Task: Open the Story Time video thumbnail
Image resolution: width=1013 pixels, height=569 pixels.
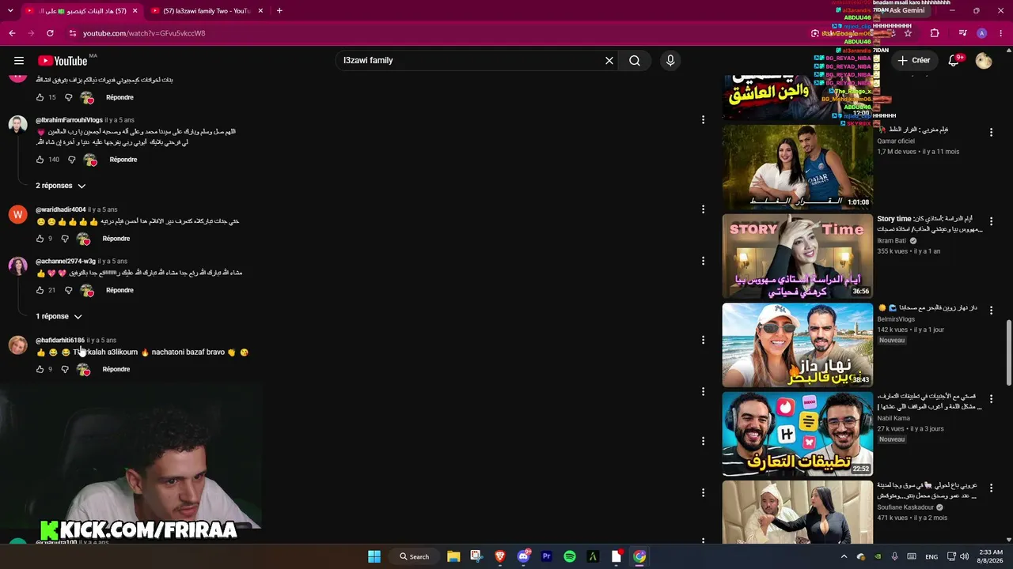Action: tap(798, 256)
